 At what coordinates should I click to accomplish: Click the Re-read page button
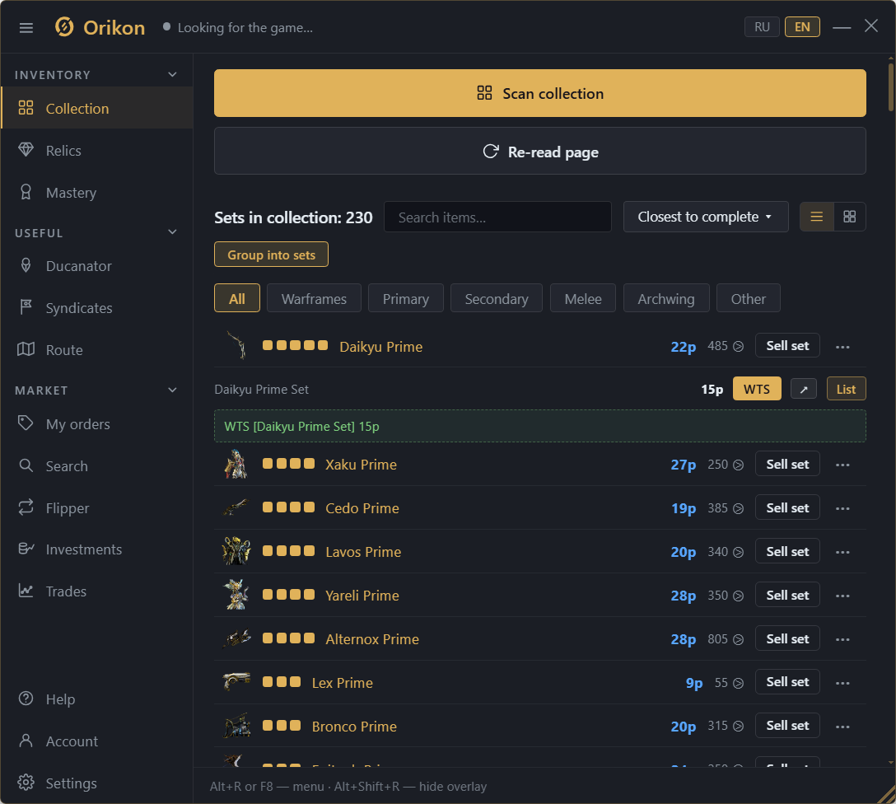[x=540, y=151]
